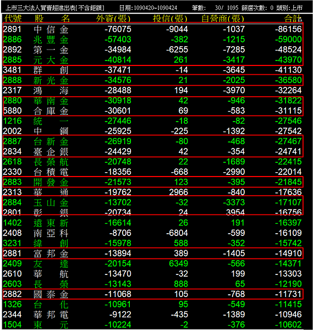This screenshot has height=330, width=313.
Task: Select stock name 開發金
Action: pyautogui.click(x=51, y=182)
